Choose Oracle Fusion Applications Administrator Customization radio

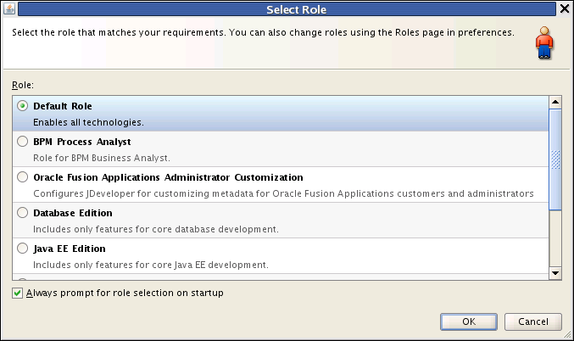pos(22,177)
